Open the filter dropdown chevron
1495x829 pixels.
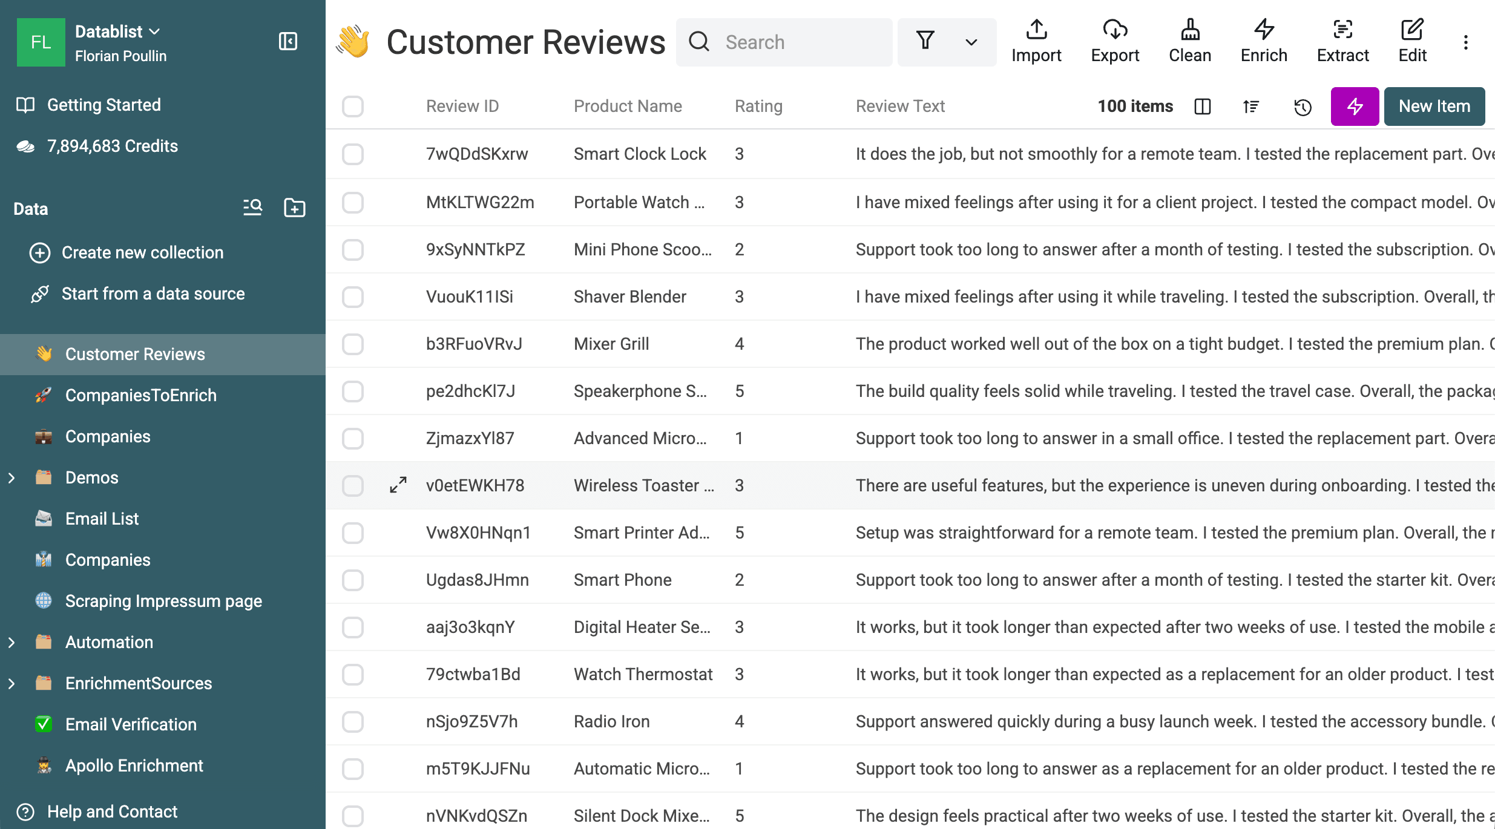pos(971,42)
